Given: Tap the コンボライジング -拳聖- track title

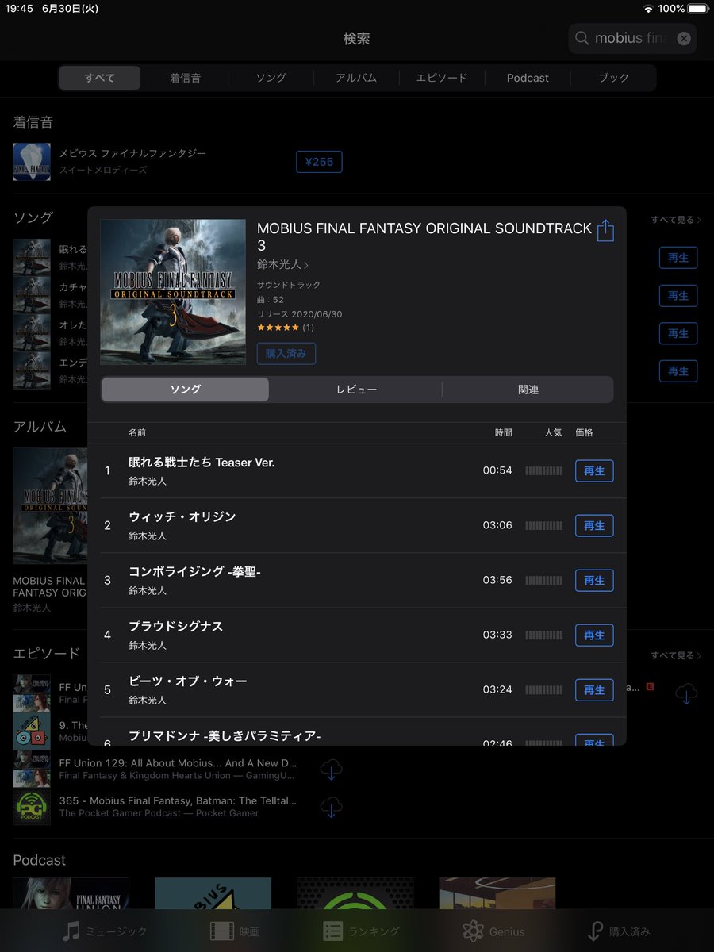Looking at the screenshot, I should click(194, 572).
